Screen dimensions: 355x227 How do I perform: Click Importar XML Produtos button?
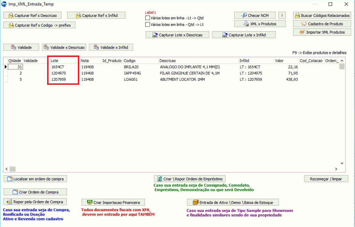(x=322, y=32)
